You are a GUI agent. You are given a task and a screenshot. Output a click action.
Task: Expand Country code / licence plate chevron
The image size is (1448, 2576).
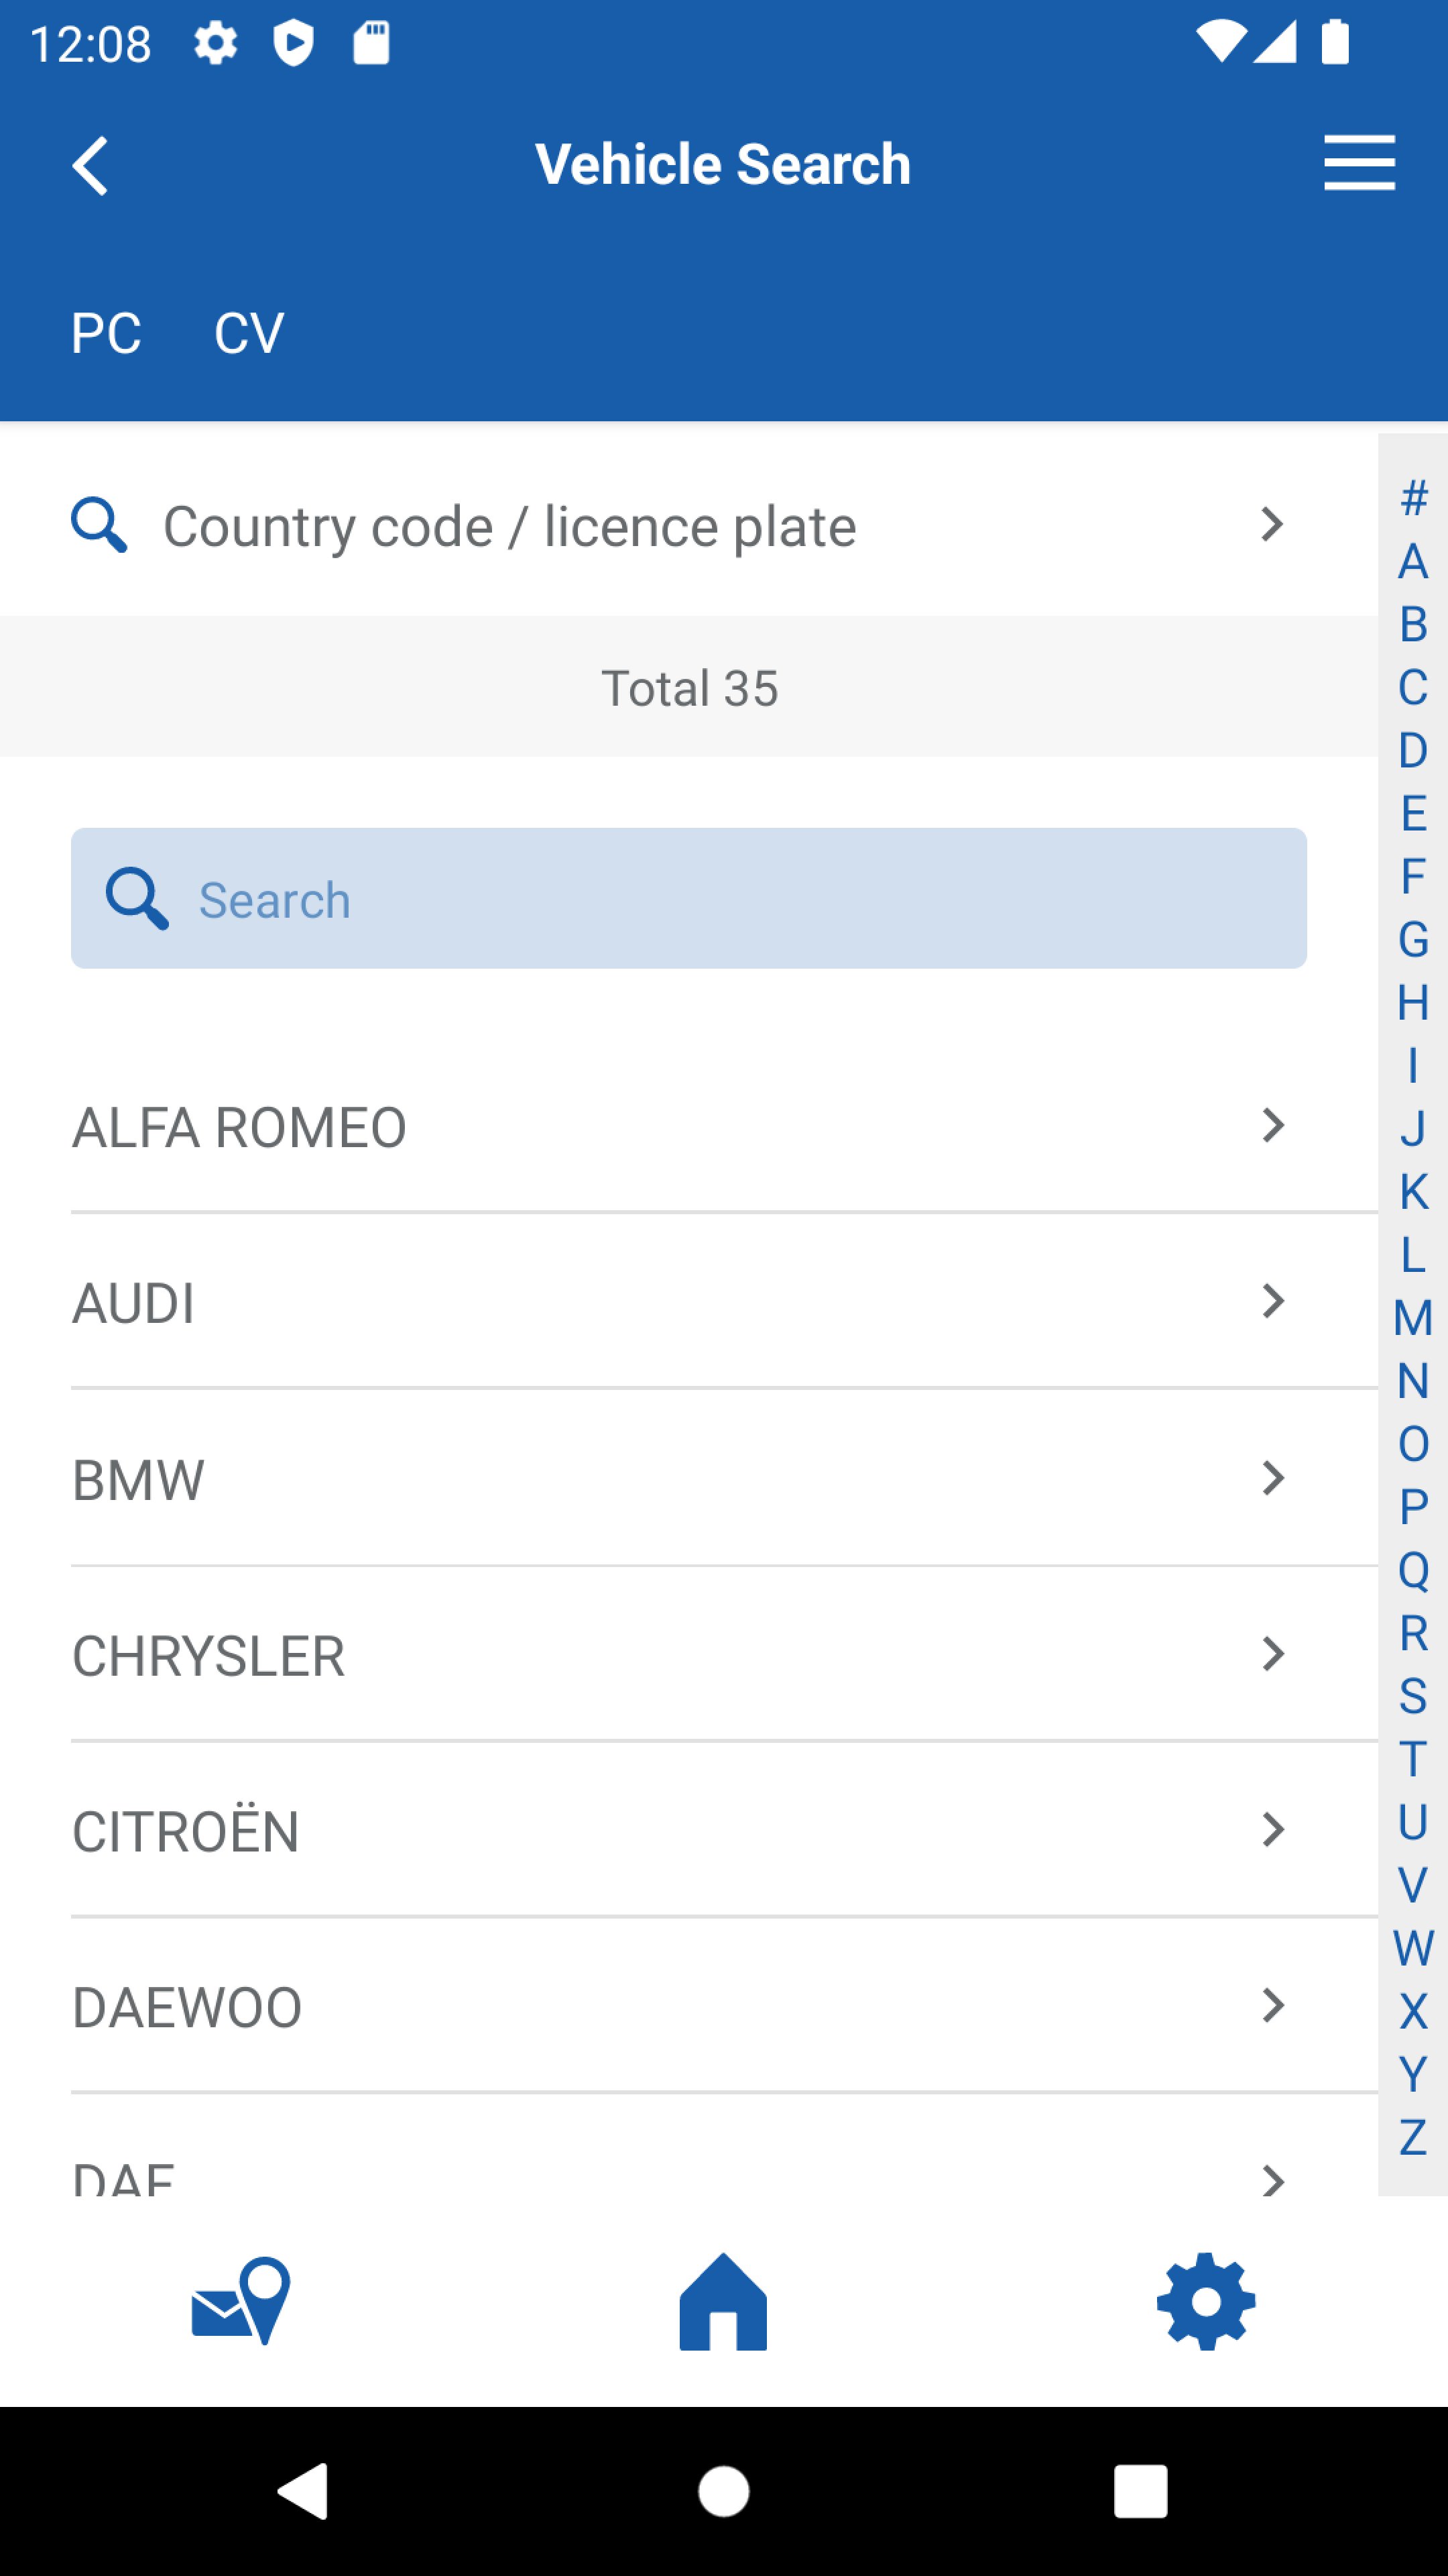coord(1272,525)
